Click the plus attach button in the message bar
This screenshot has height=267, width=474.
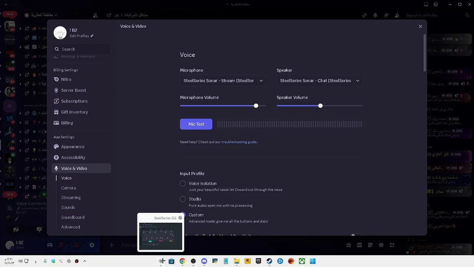[111, 245]
